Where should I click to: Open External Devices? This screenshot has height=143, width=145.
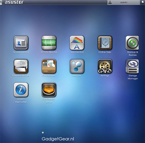[21, 66]
